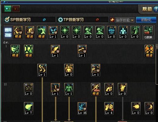Open the 帮助 help button
The image size is (158, 122).
(x=150, y=9)
